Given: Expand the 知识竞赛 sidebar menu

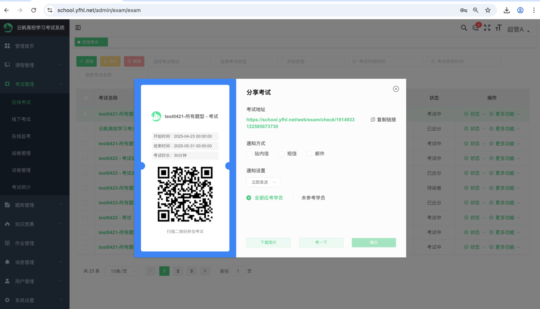Looking at the screenshot, I should [x=34, y=224].
